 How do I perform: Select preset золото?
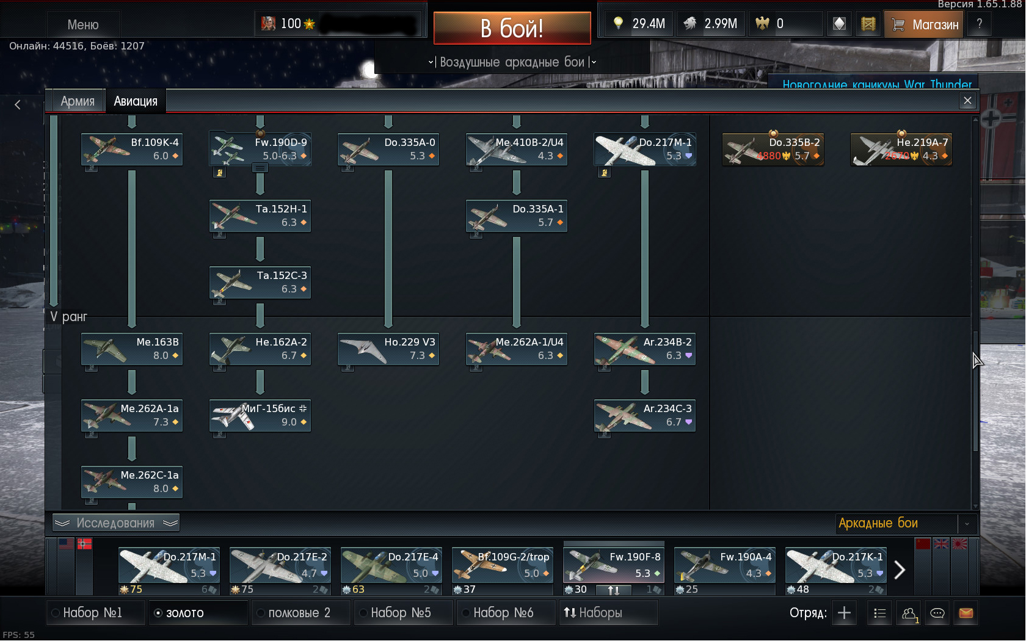click(199, 613)
